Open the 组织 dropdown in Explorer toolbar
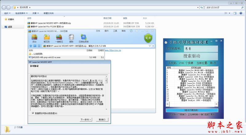Image resolution: width=246 pixels, height=135 pixels. (x=7, y=13)
